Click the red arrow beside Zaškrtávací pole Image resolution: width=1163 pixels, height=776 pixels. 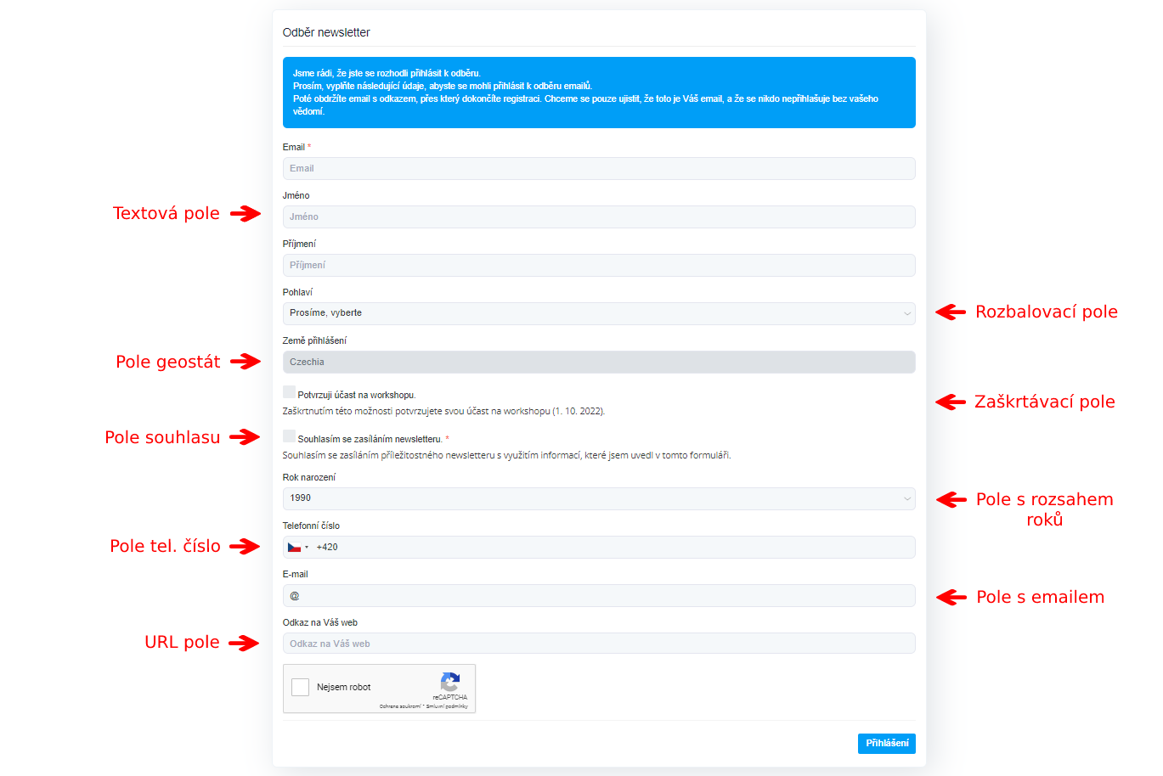point(951,402)
